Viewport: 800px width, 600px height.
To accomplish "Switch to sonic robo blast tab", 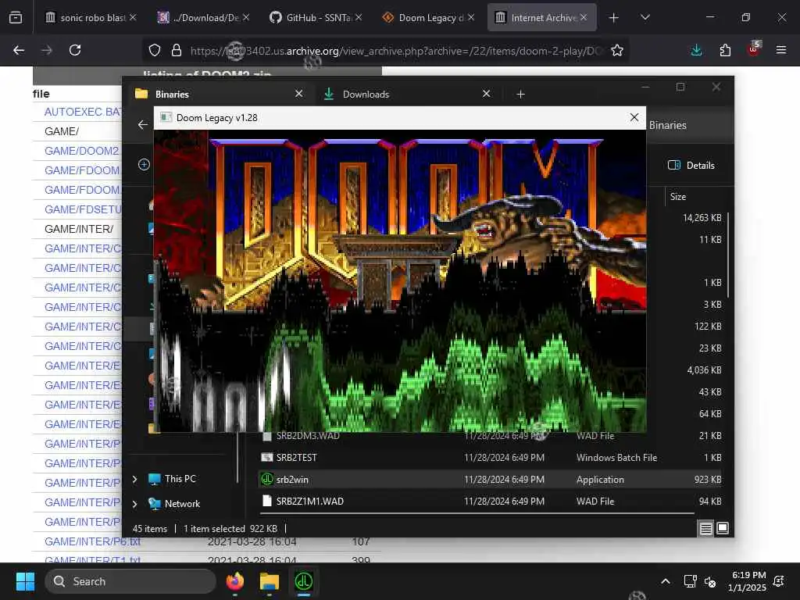I will click(91, 18).
